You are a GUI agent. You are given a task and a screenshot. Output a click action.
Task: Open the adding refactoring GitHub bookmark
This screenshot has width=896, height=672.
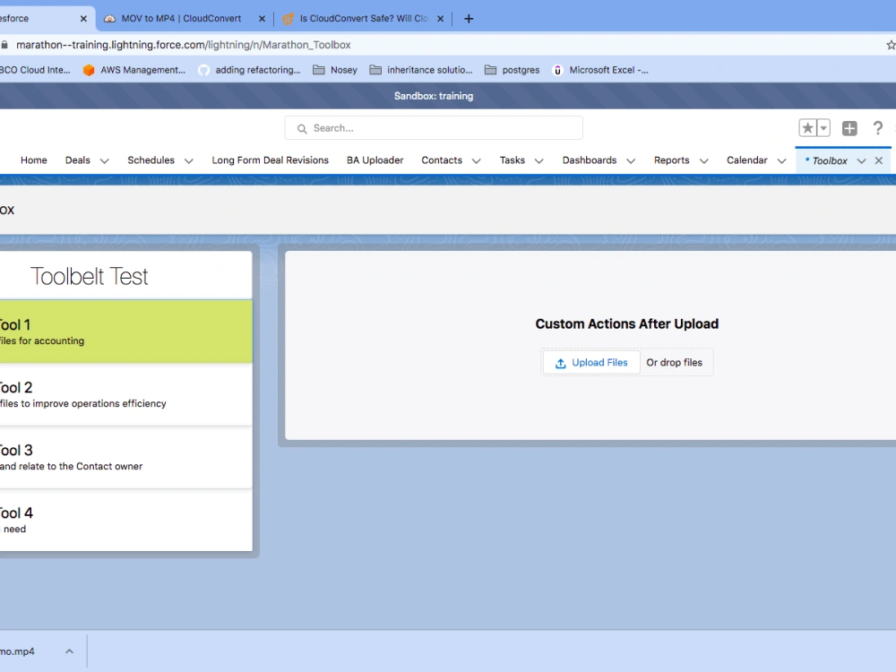click(x=249, y=70)
